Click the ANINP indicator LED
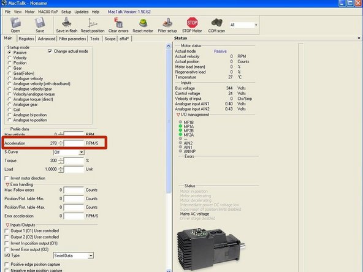363x272 pixels. (x=180, y=151)
